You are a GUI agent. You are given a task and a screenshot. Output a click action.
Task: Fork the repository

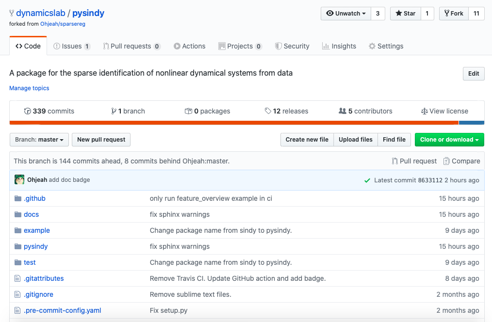(454, 14)
